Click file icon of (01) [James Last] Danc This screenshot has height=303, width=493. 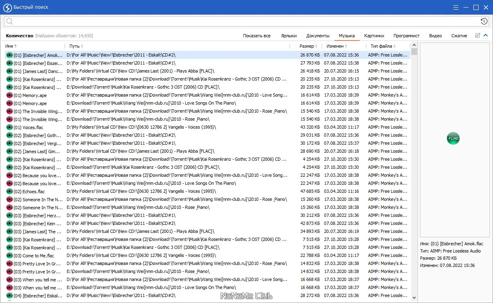[10, 71]
